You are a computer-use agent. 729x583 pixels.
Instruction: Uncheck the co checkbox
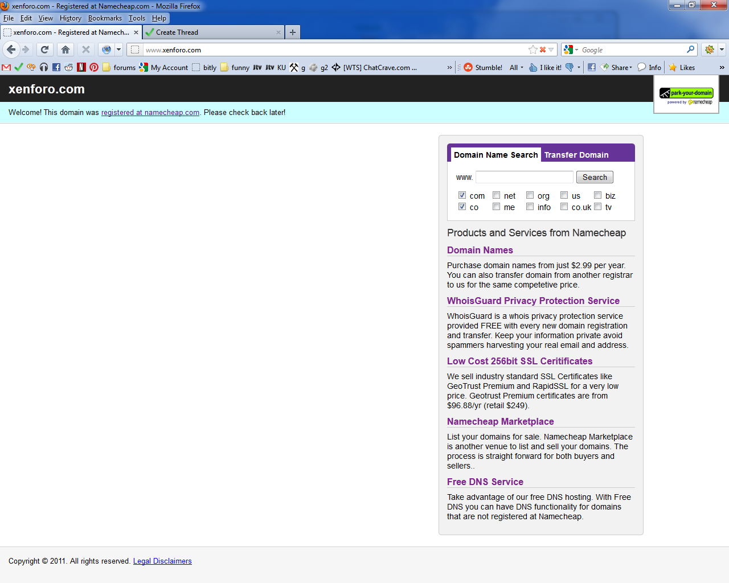(462, 206)
